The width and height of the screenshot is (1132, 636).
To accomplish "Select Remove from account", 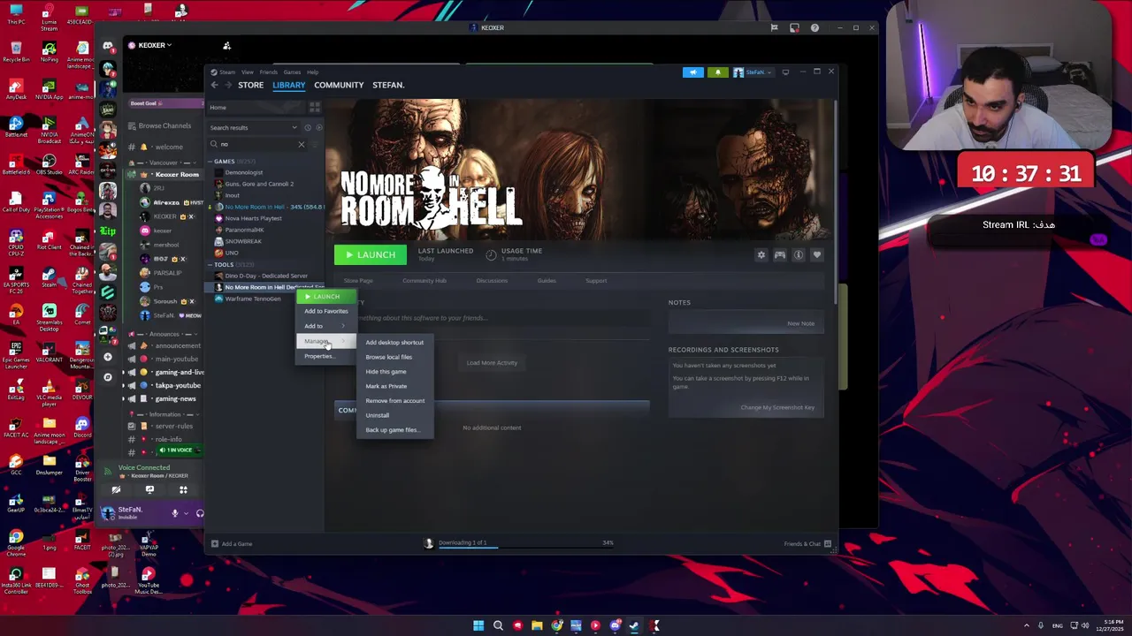I will 394,401.
